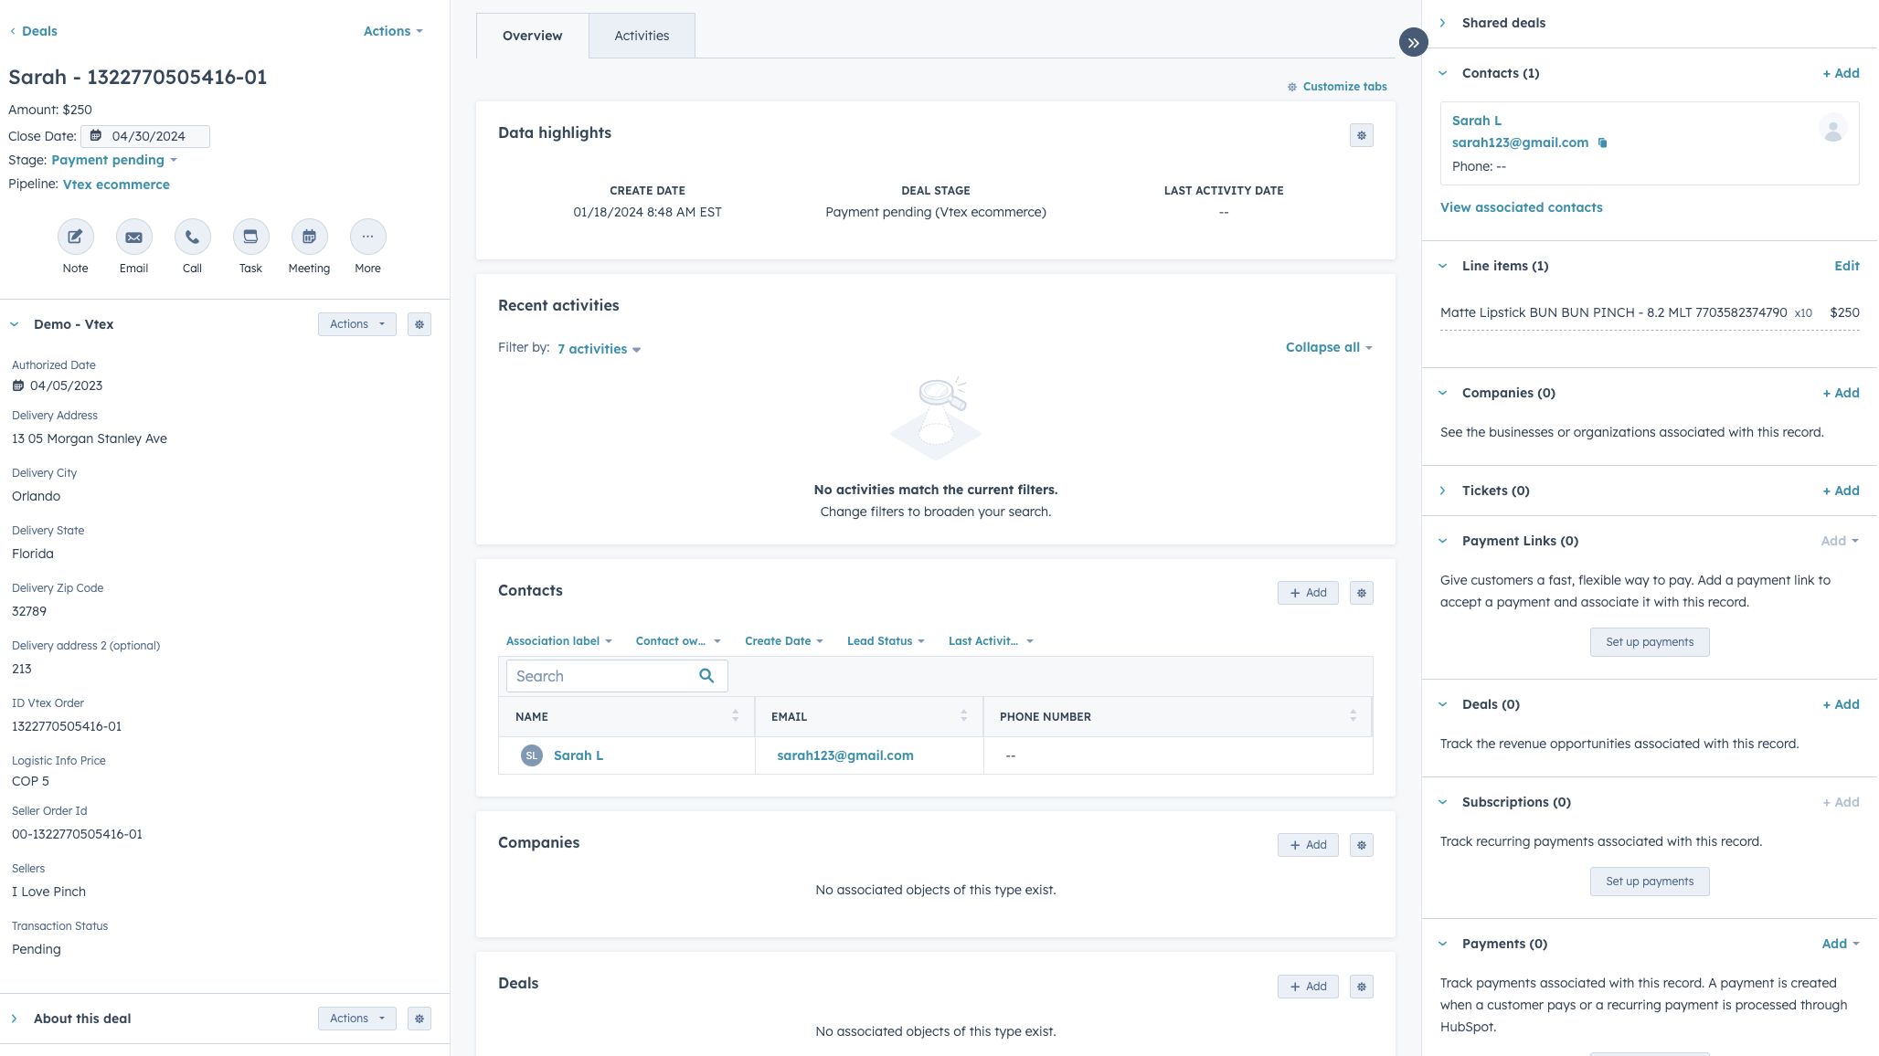Image resolution: width=1879 pixels, height=1056 pixels.
Task: Click the Note action icon
Action: [76, 238]
